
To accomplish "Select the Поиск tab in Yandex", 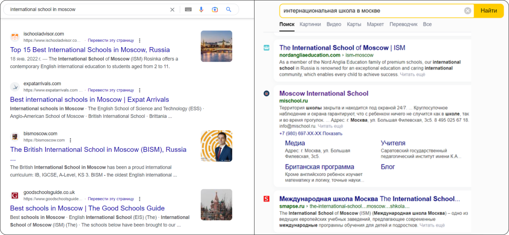I will click(x=287, y=24).
